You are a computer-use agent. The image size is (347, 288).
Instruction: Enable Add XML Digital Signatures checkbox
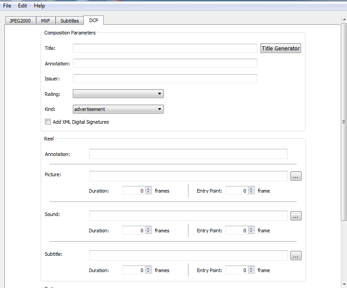pos(48,122)
